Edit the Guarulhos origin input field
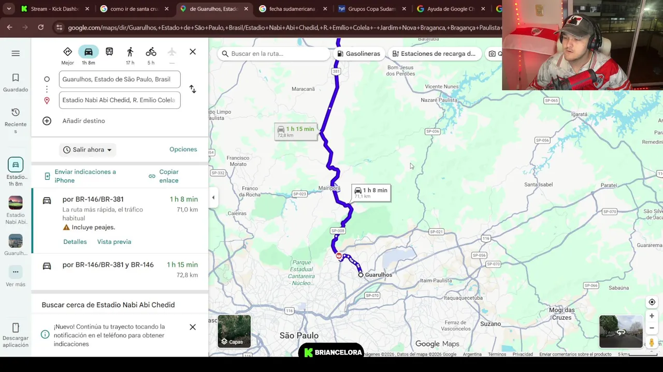Screen dimensions: 663x372 pos(120,79)
